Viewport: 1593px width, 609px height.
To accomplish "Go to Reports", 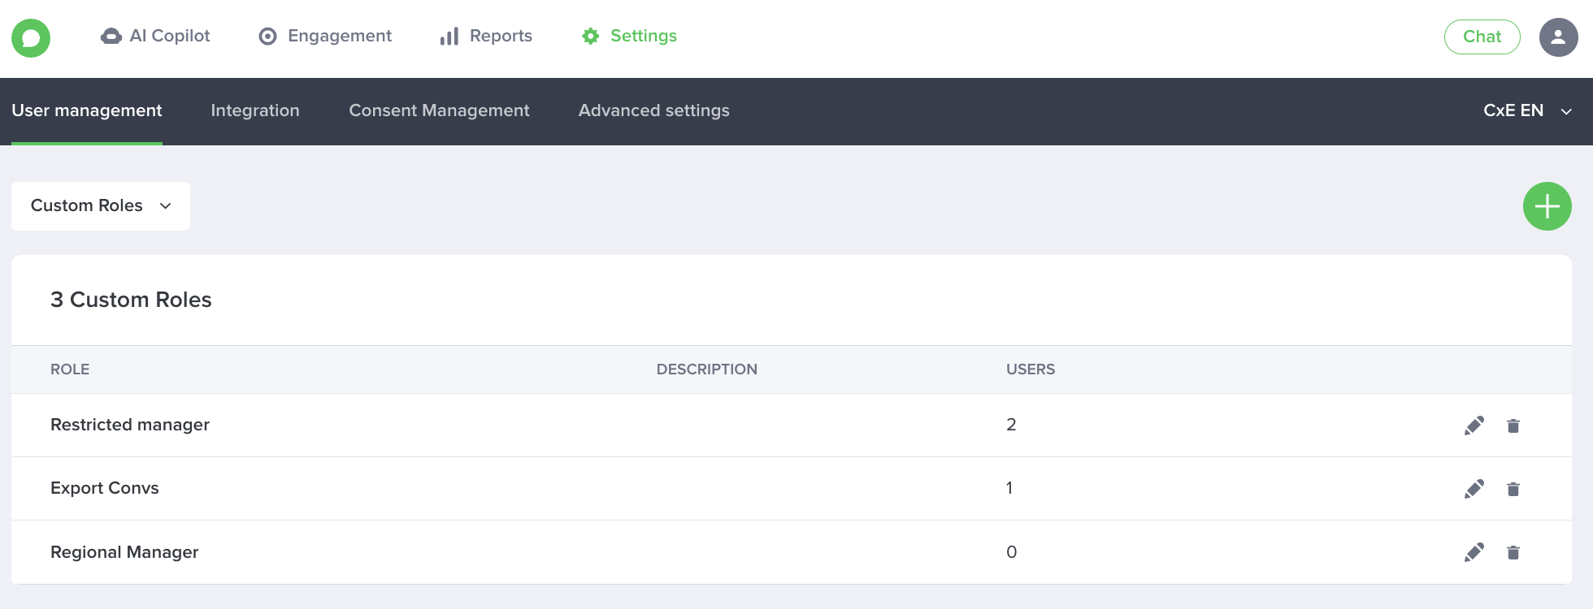I will pos(485,36).
